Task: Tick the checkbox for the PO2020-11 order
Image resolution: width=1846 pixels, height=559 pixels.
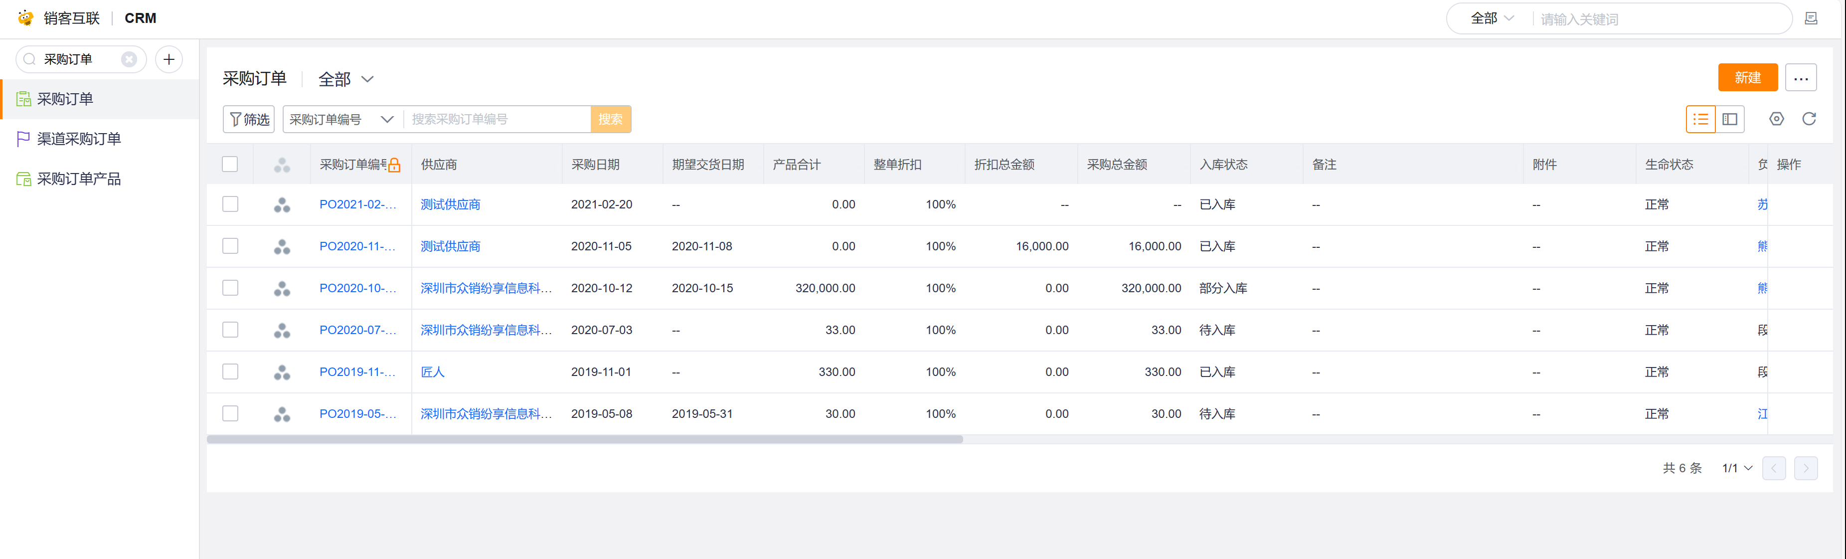Action: click(x=230, y=246)
